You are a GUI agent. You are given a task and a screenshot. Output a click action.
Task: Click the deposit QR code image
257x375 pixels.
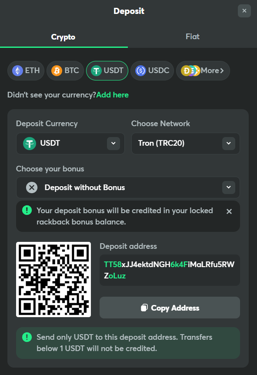pyautogui.click(x=53, y=279)
